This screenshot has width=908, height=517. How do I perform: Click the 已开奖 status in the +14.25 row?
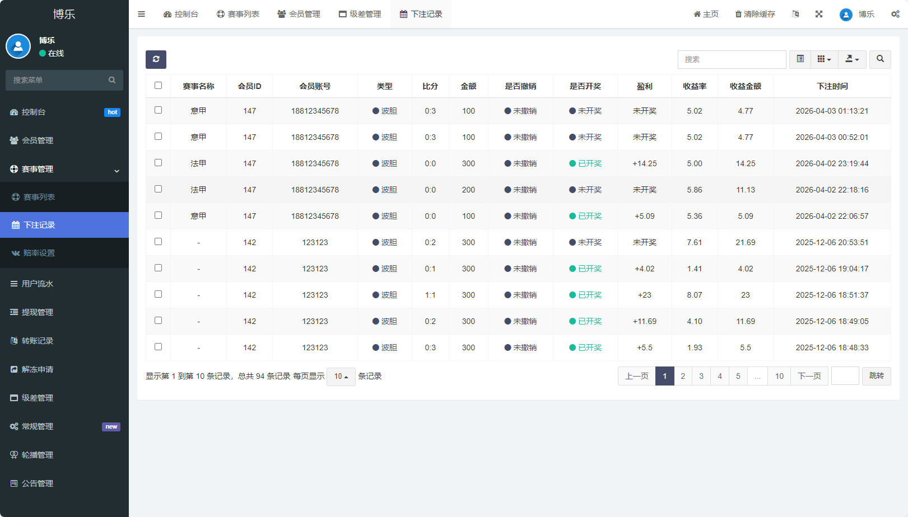click(x=585, y=163)
